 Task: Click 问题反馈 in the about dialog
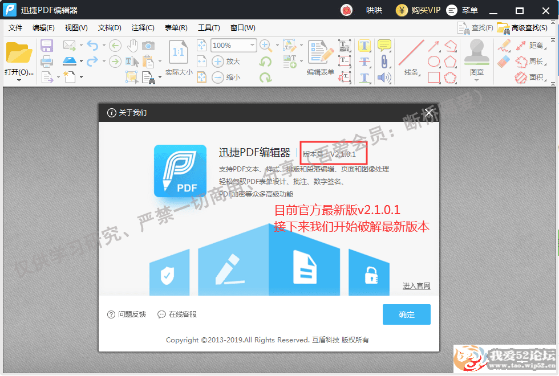pos(127,314)
